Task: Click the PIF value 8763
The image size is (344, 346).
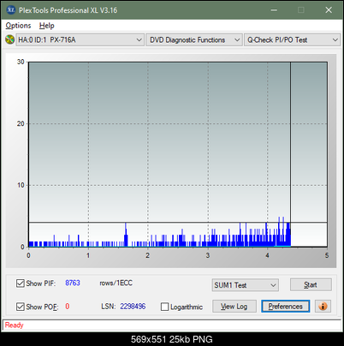Action: tap(73, 283)
